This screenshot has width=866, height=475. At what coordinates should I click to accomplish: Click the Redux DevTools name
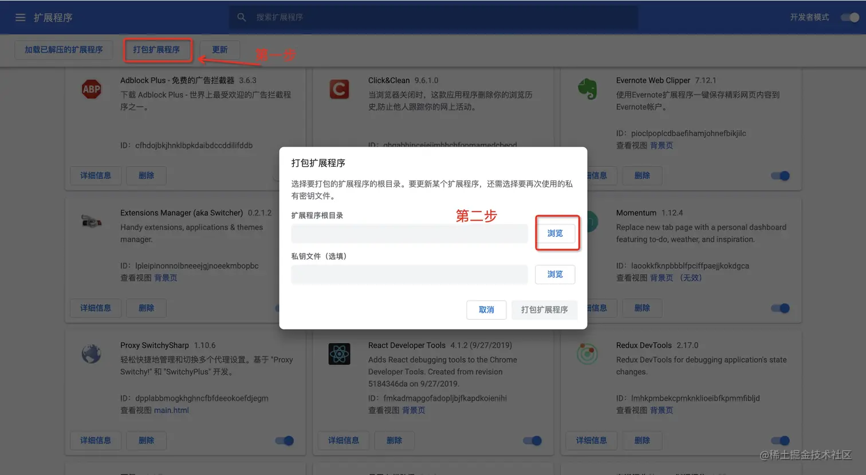click(x=644, y=345)
